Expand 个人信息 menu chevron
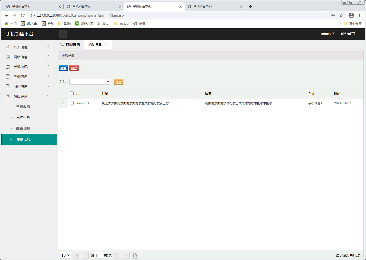Viewport: 366px width, 260px height. tap(48, 46)
